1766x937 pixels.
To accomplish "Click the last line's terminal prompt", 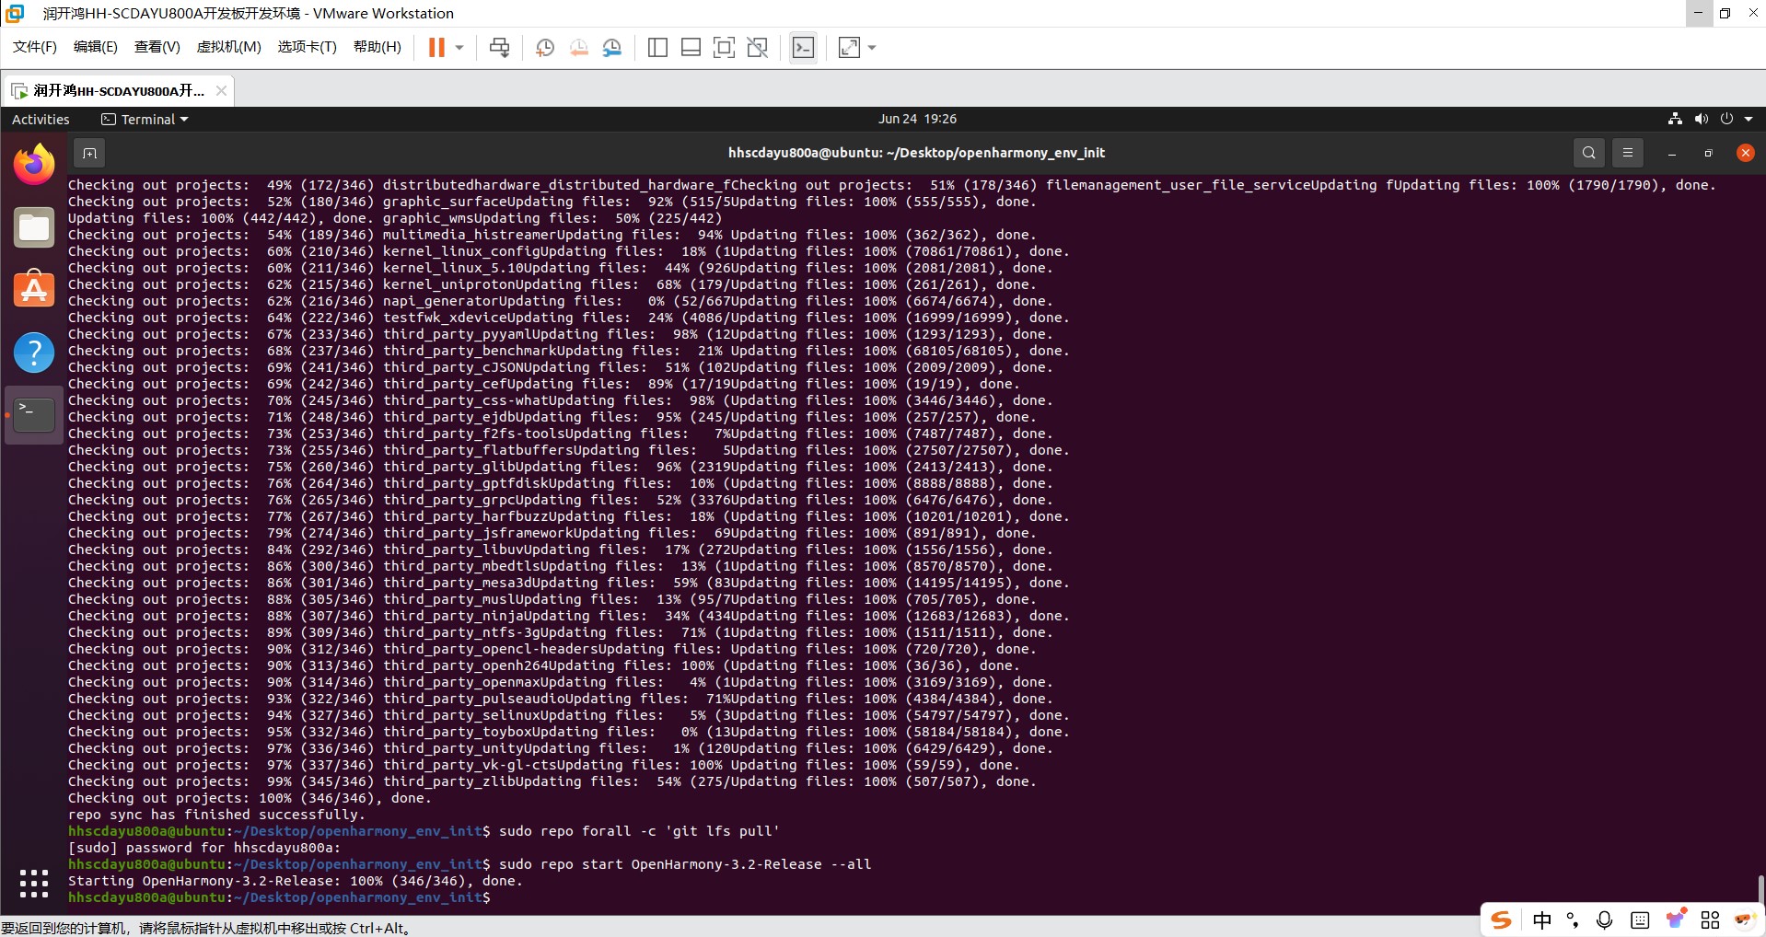I will point(279,897).
